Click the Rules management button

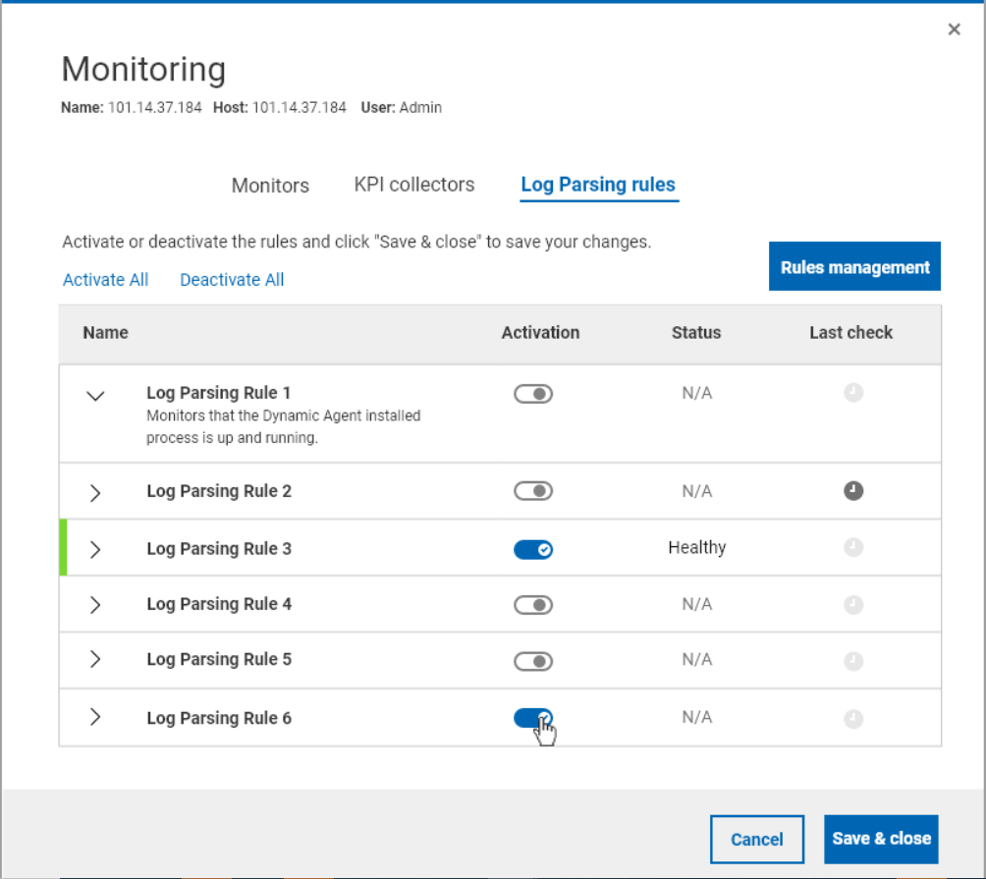click(x=854, y=267)
